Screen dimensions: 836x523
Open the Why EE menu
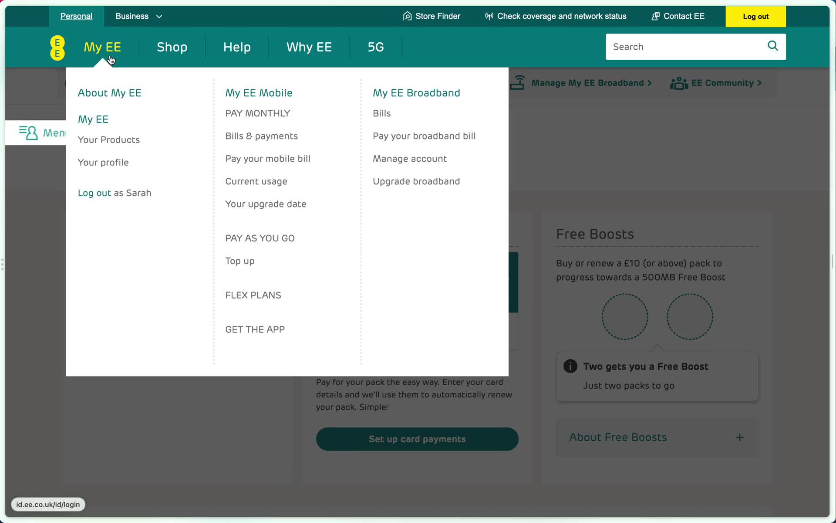[309, 47]
